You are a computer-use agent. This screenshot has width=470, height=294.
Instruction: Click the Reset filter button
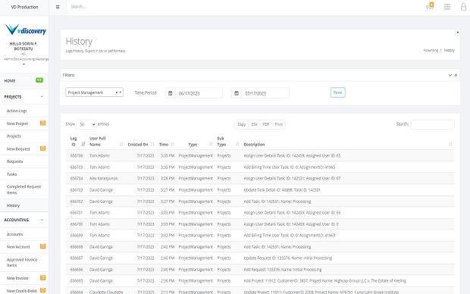pyautogui.click(x=338, y=92)
